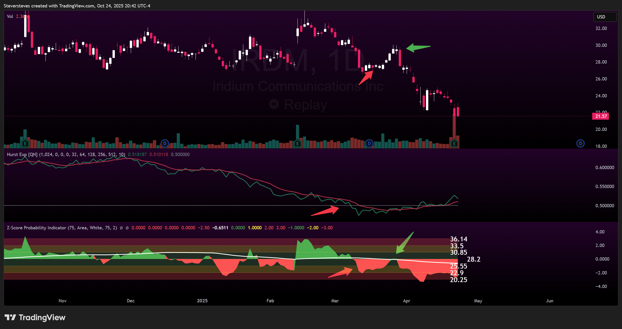This screenshot has width=622, height=329.
Task: Select the 21.57 current price label
Action: point(601,116)
